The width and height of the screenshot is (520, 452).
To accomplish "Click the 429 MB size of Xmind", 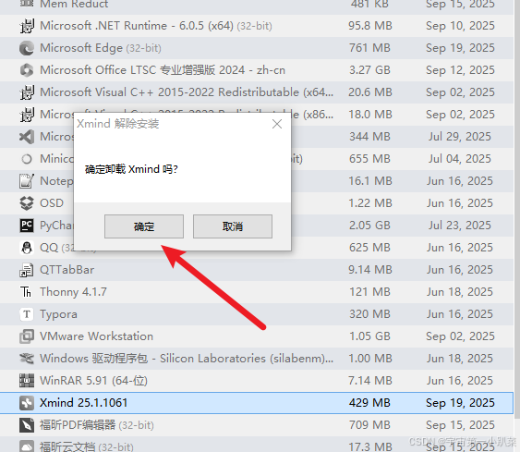I will [369, 403].
